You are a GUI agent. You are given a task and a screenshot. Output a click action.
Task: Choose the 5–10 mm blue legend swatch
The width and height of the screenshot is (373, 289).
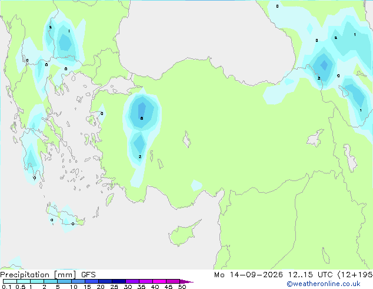(64, 281)
